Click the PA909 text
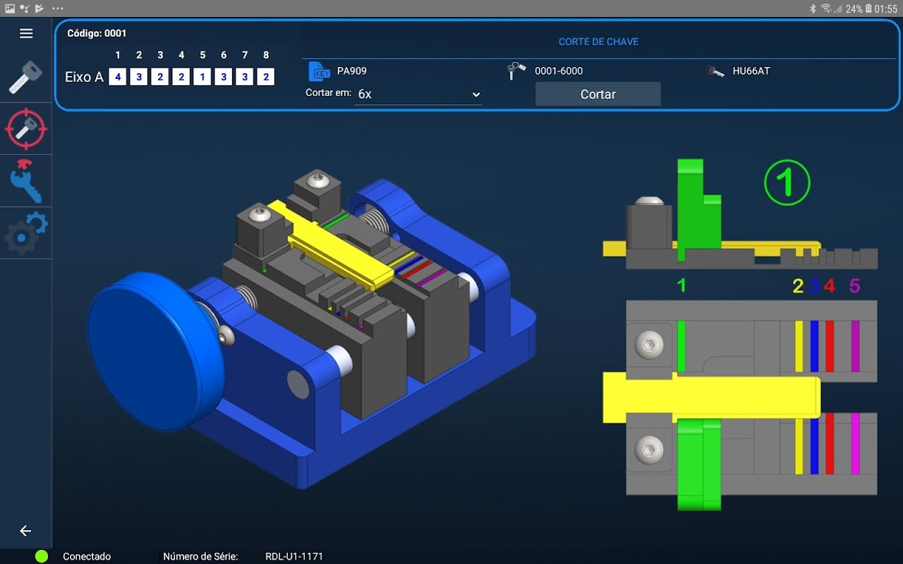The width and height of the screenshot is (903, 564). coord(352,71)
